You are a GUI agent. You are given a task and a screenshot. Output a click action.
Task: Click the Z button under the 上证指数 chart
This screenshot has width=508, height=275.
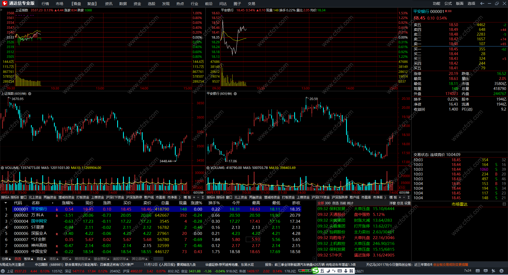[203, 197]
